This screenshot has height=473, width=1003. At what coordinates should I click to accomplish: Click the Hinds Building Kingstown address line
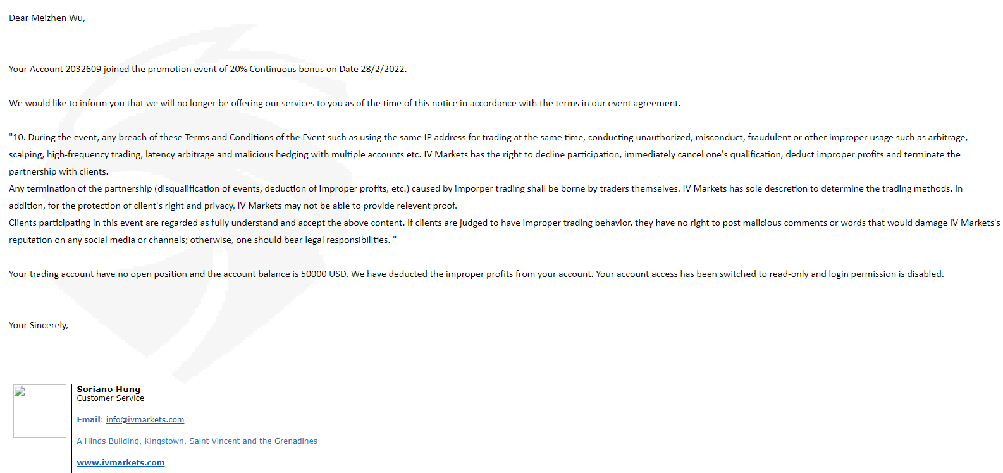tap(197, 441)
